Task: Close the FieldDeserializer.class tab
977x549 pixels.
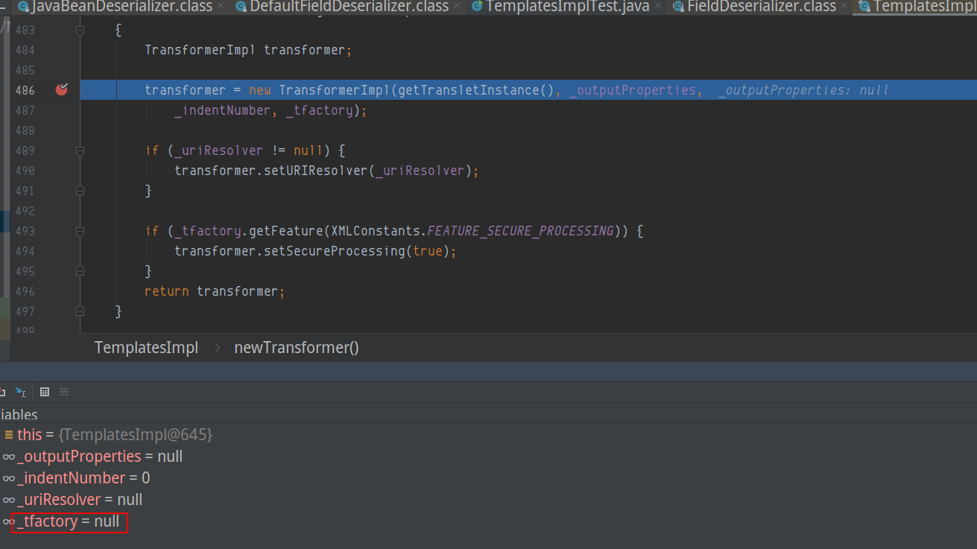Action: click(844, 7)
